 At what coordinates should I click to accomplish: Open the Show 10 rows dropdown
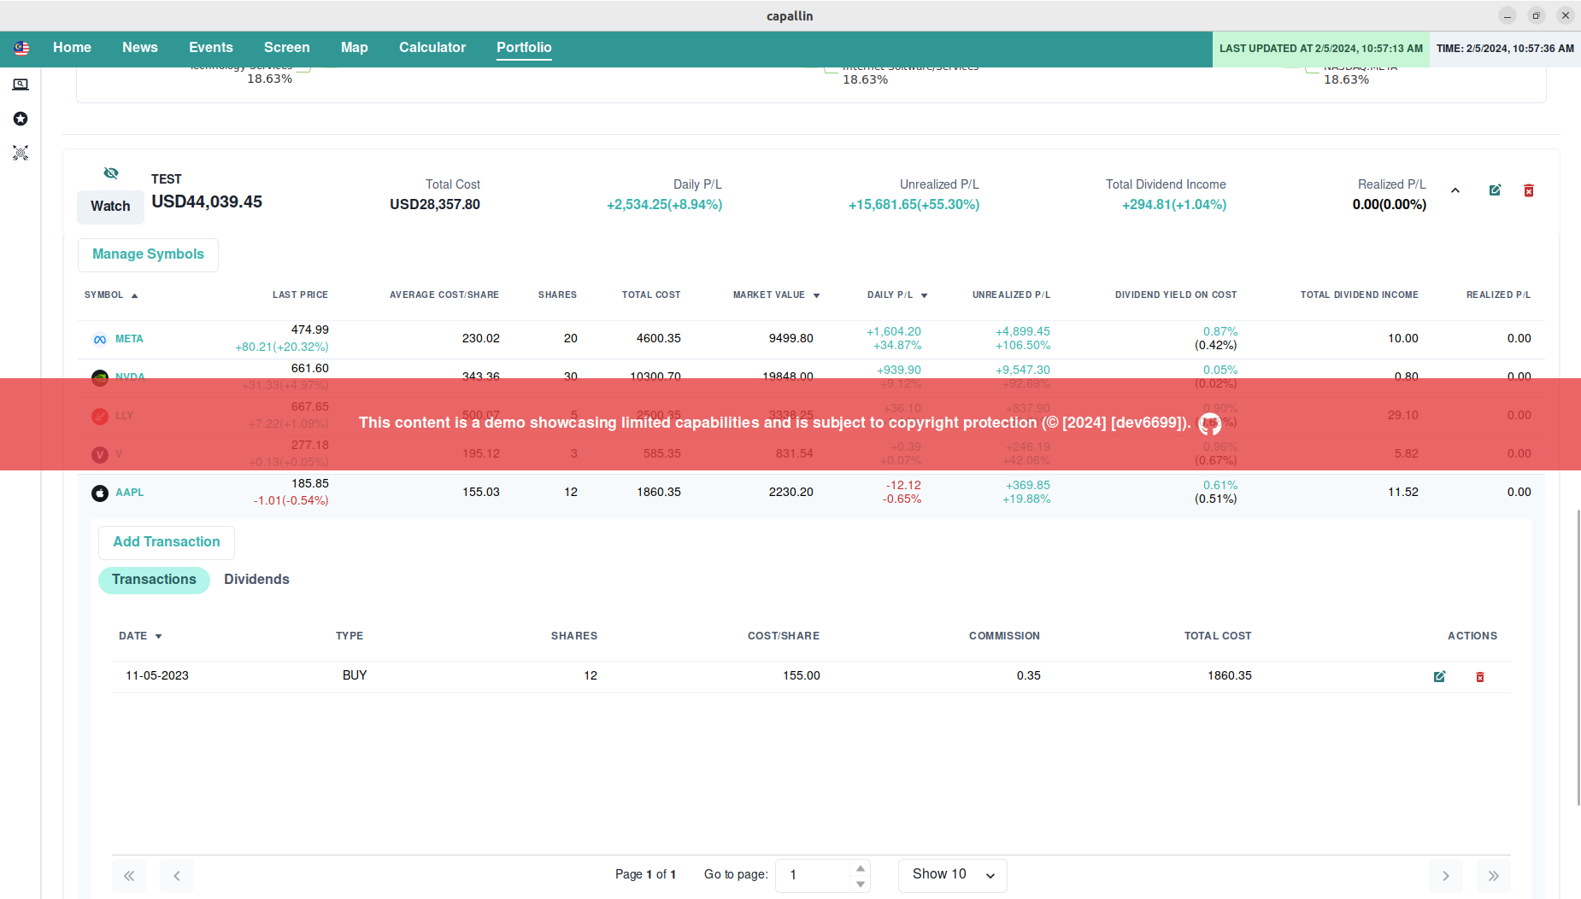953,875
